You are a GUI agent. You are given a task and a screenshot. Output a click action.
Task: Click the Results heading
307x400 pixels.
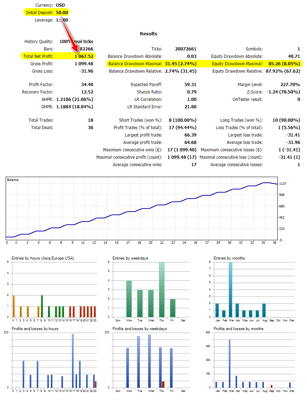coord(148,34)
